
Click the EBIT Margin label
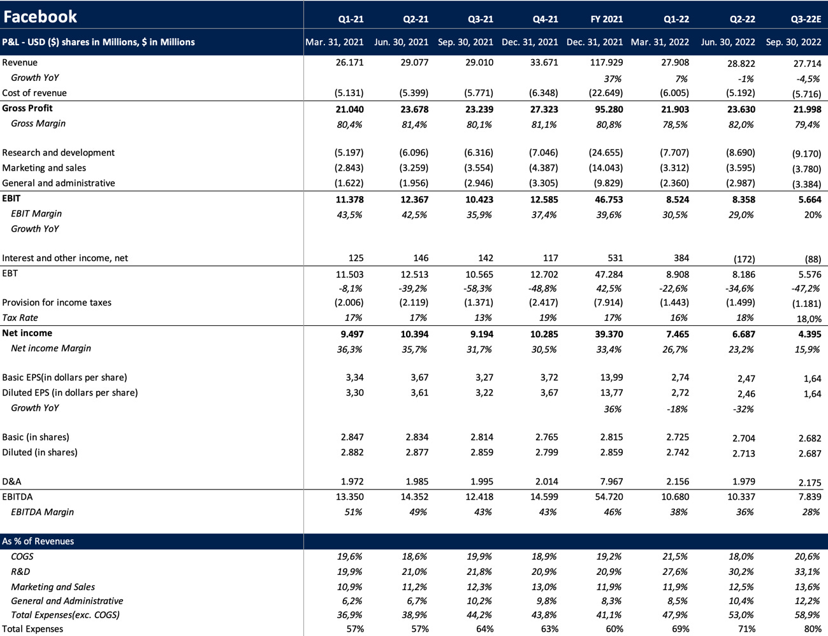[36, 214]
